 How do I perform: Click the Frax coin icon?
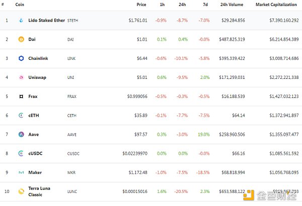click(21, 96)
